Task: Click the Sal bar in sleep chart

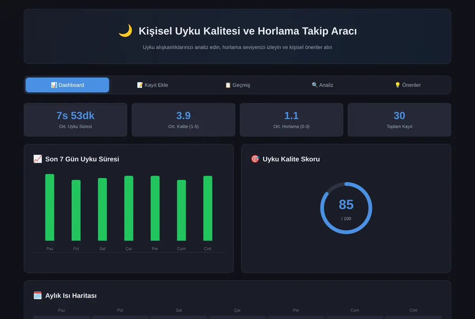Action: click(103, 209)
